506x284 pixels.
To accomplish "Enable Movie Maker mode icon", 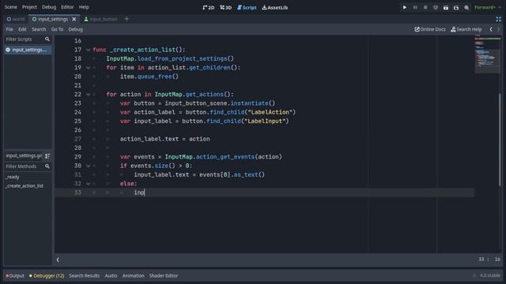I will [466, 7].
